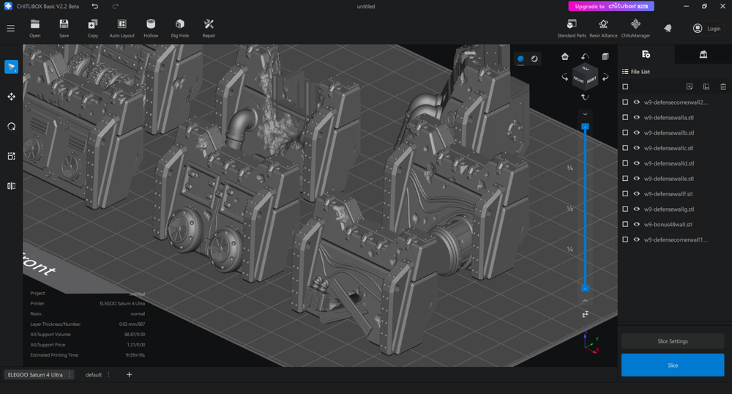The height and width of the screenshot is (394, 732).
Task: Activate the Mirror tool in sidebar
Action: pos(12,186)
